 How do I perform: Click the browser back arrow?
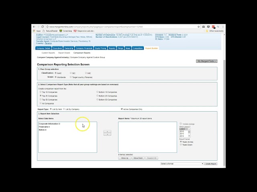[x=34, y=27]
